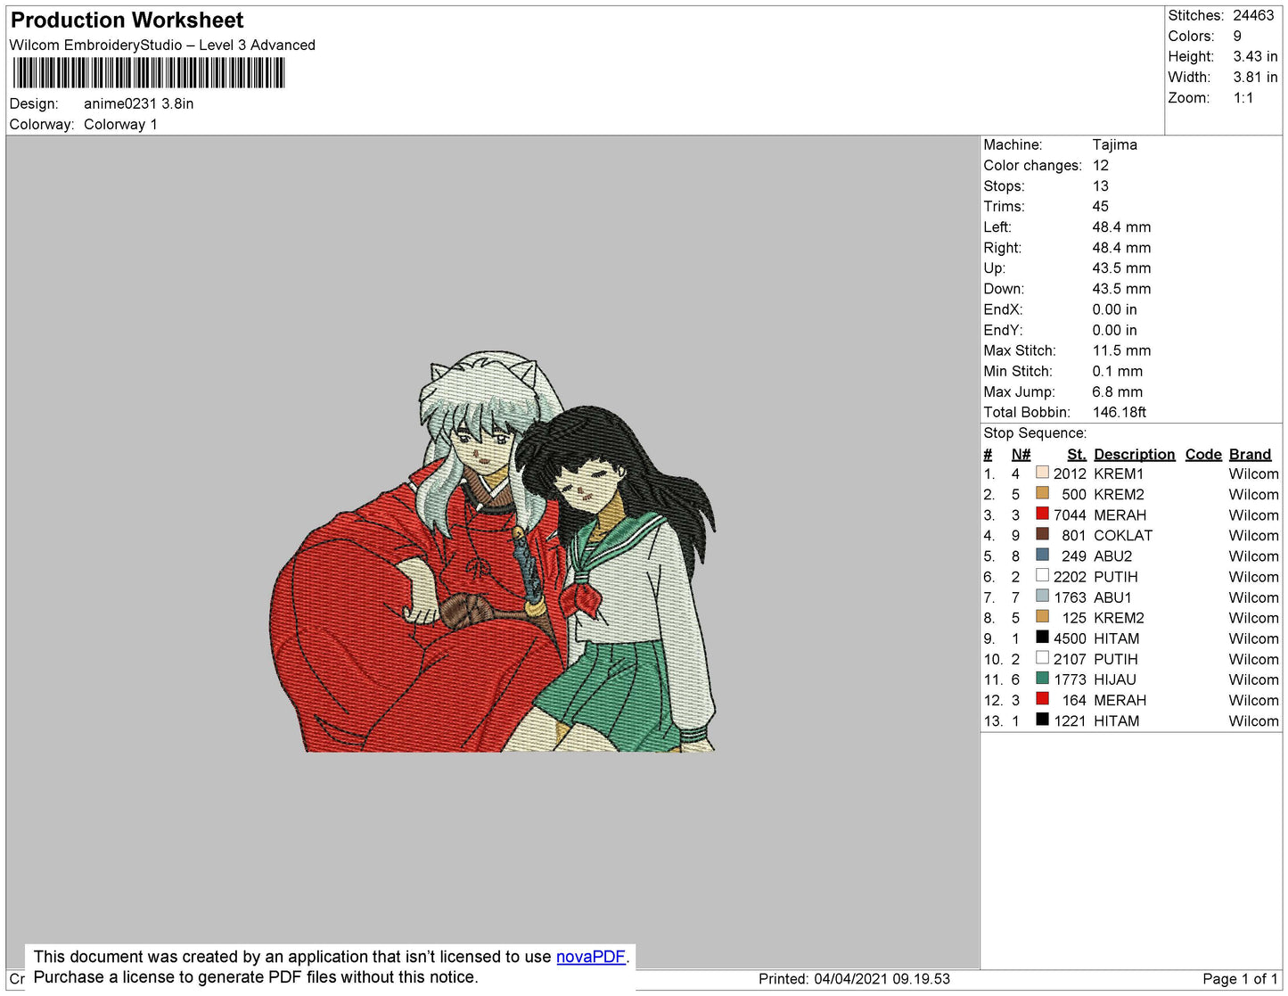
Task: Click the black HITAM swatch in row 13
Action: tap(1042, 719)
